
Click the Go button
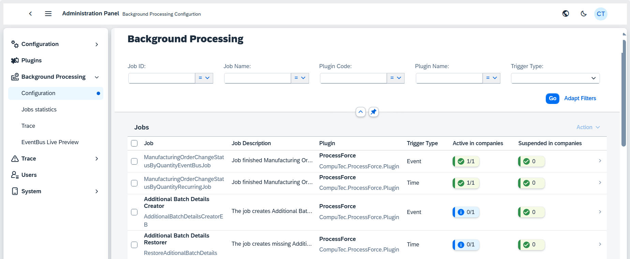pyautogui.click(x=553, y=98)
